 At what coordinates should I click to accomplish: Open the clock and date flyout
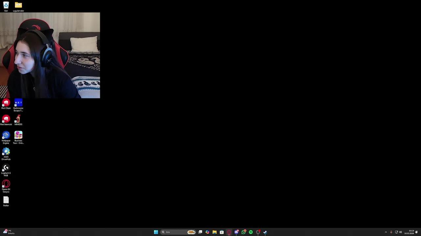tap(409, 232)
